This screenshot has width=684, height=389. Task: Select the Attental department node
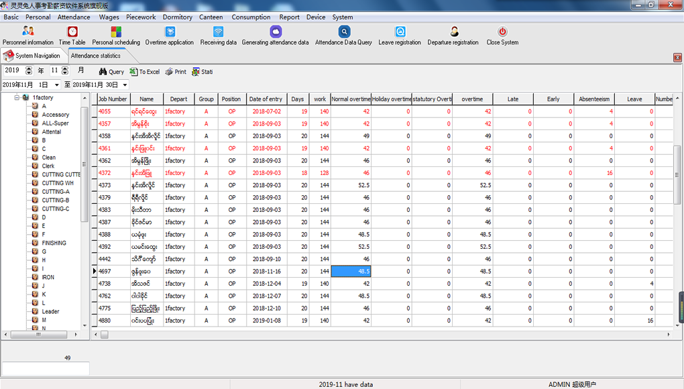tap(52, 131)
